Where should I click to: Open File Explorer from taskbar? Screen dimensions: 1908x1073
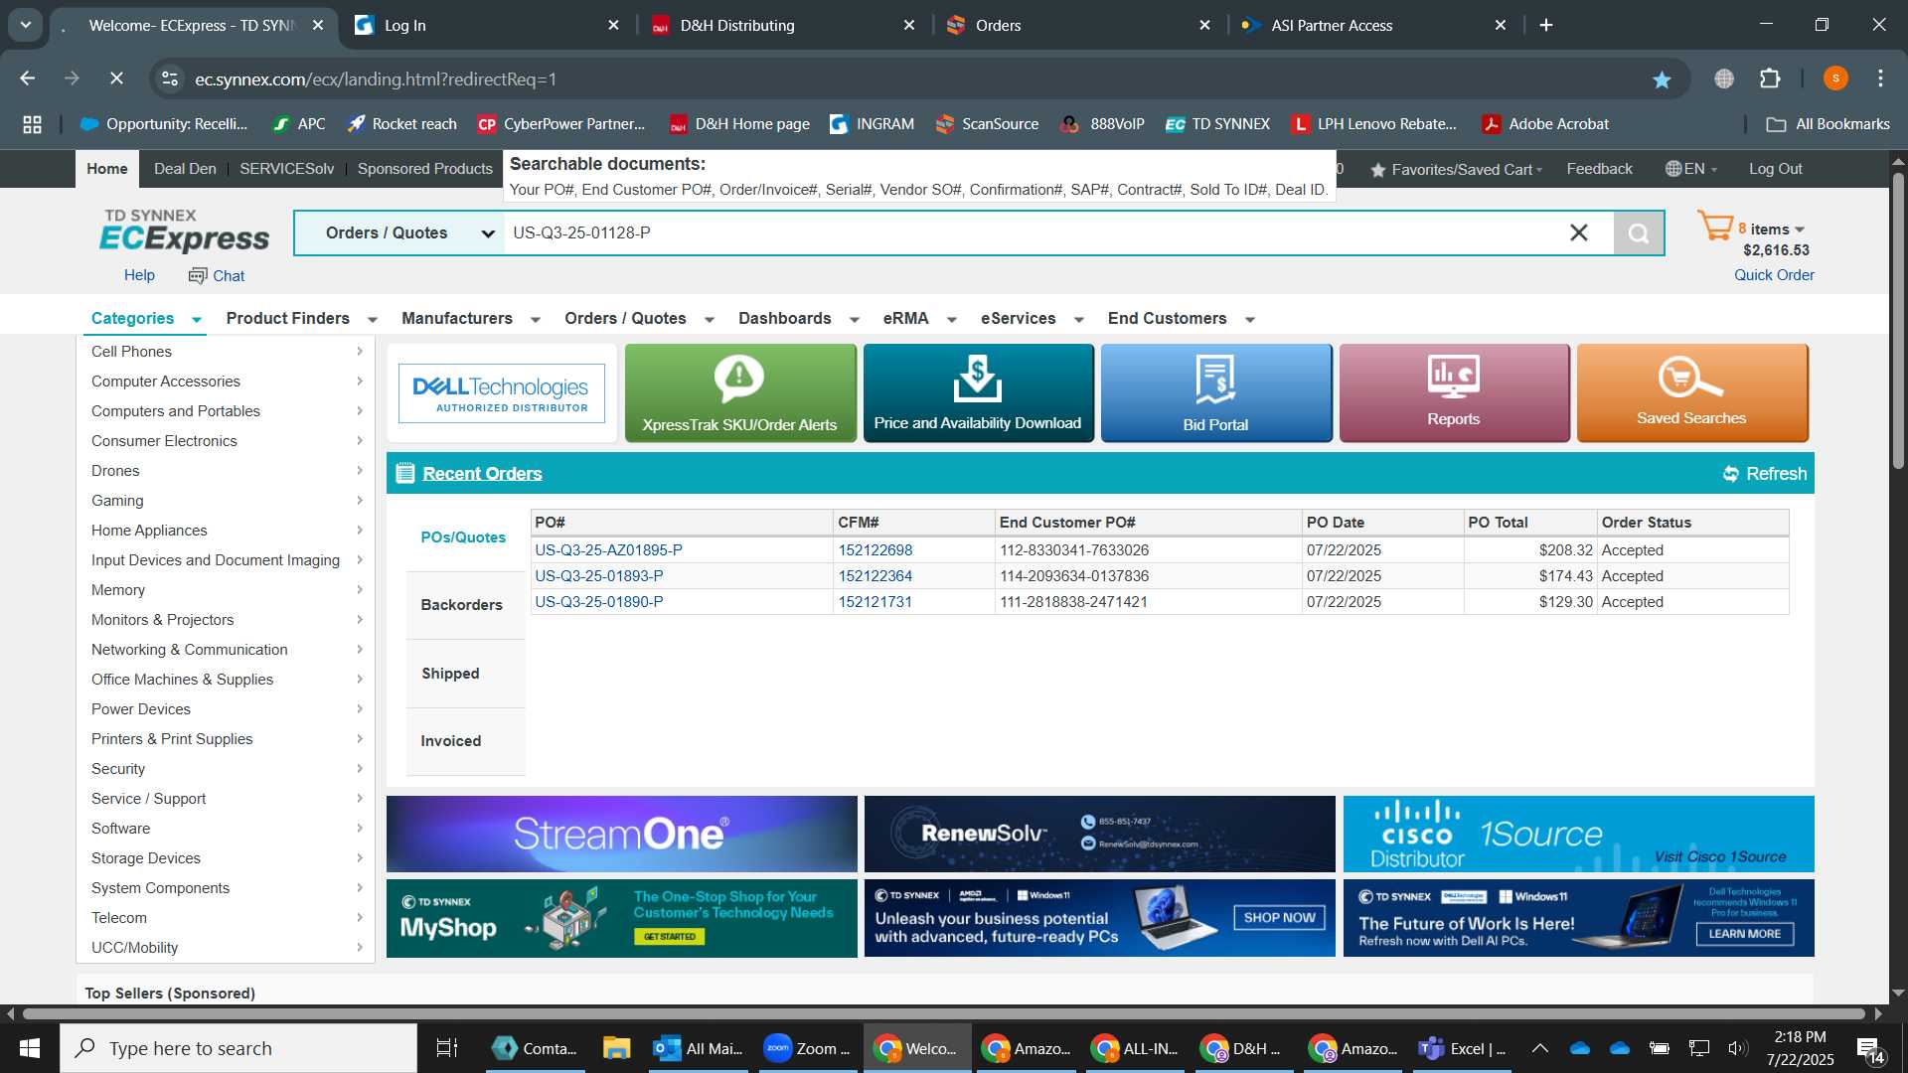616,1048
